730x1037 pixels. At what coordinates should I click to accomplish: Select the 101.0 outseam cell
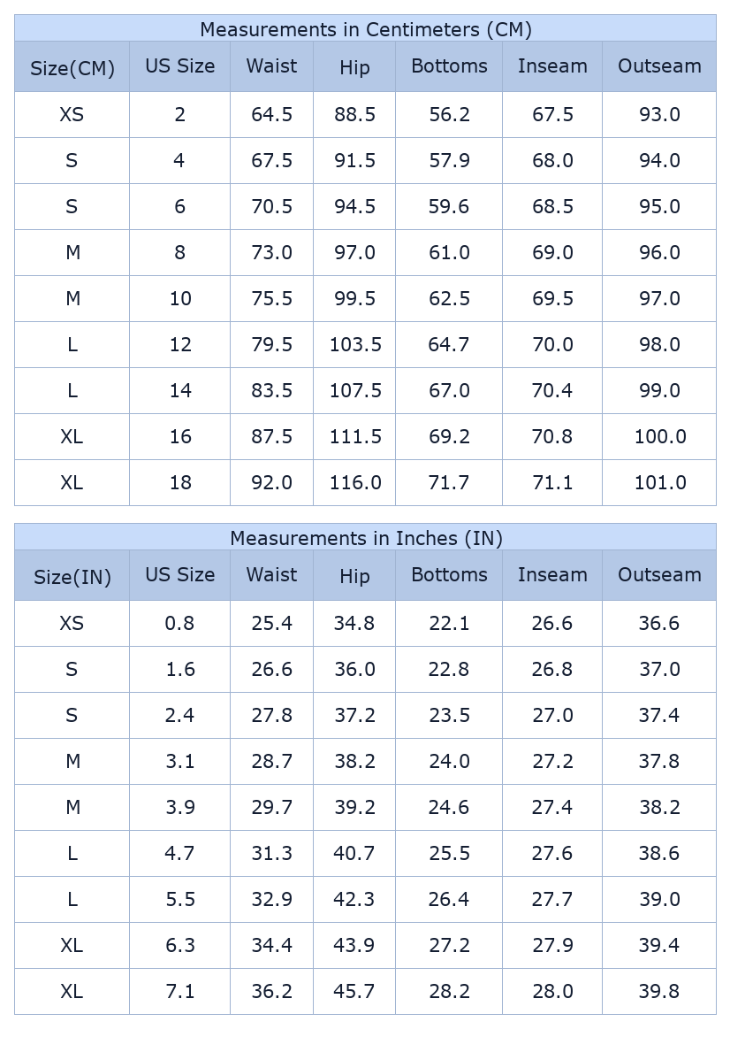point(659,483)
